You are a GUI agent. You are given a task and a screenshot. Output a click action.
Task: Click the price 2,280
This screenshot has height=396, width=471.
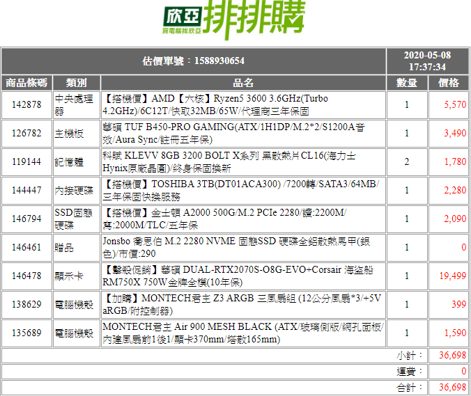tap(455, 190)
